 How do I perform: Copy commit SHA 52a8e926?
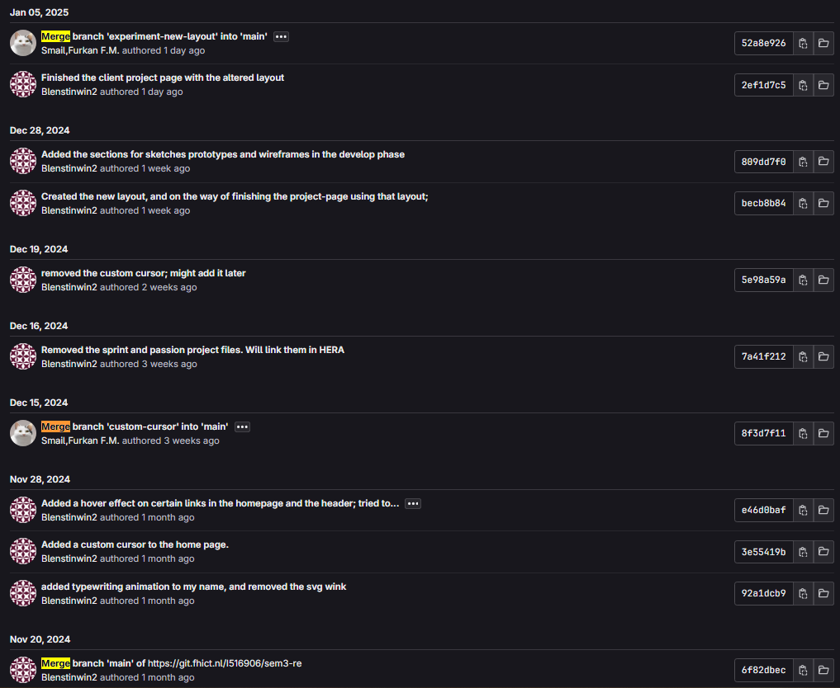tap(803, 44)
